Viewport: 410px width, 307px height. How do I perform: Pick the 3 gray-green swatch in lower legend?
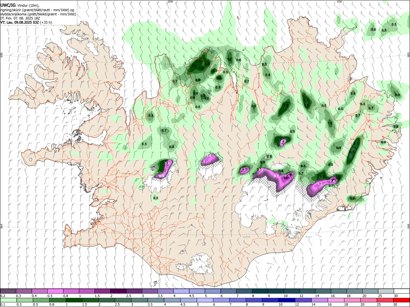pyautogui.click(x=139, y=300)
